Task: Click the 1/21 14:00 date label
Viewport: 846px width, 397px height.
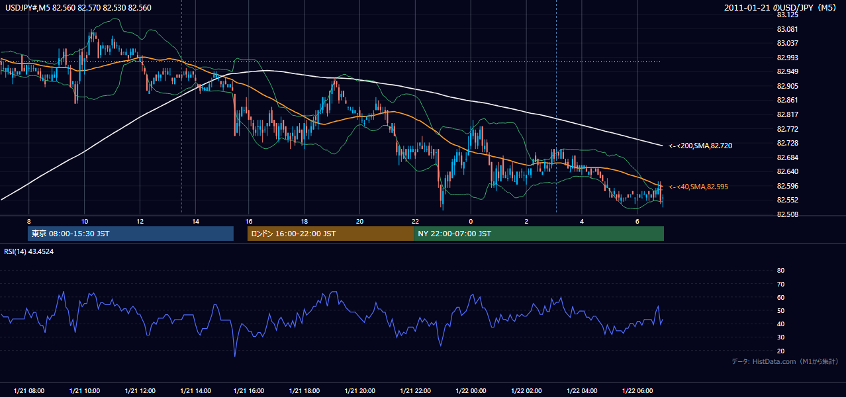Action: point(195,391)
